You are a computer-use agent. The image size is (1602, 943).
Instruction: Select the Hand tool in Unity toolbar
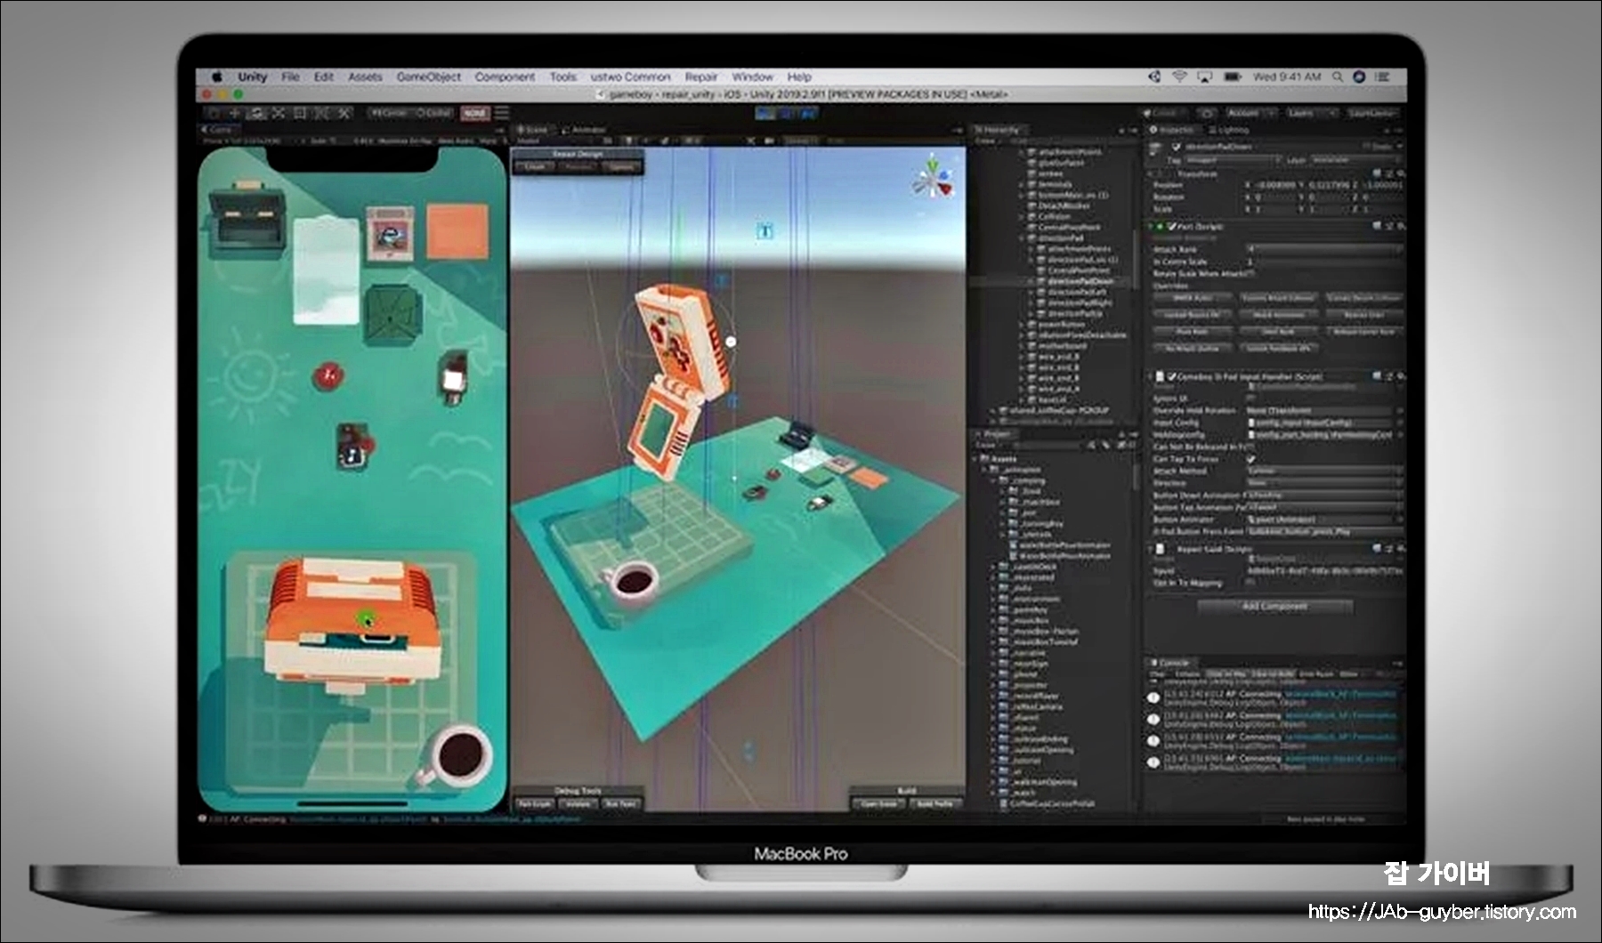(213, 113)
